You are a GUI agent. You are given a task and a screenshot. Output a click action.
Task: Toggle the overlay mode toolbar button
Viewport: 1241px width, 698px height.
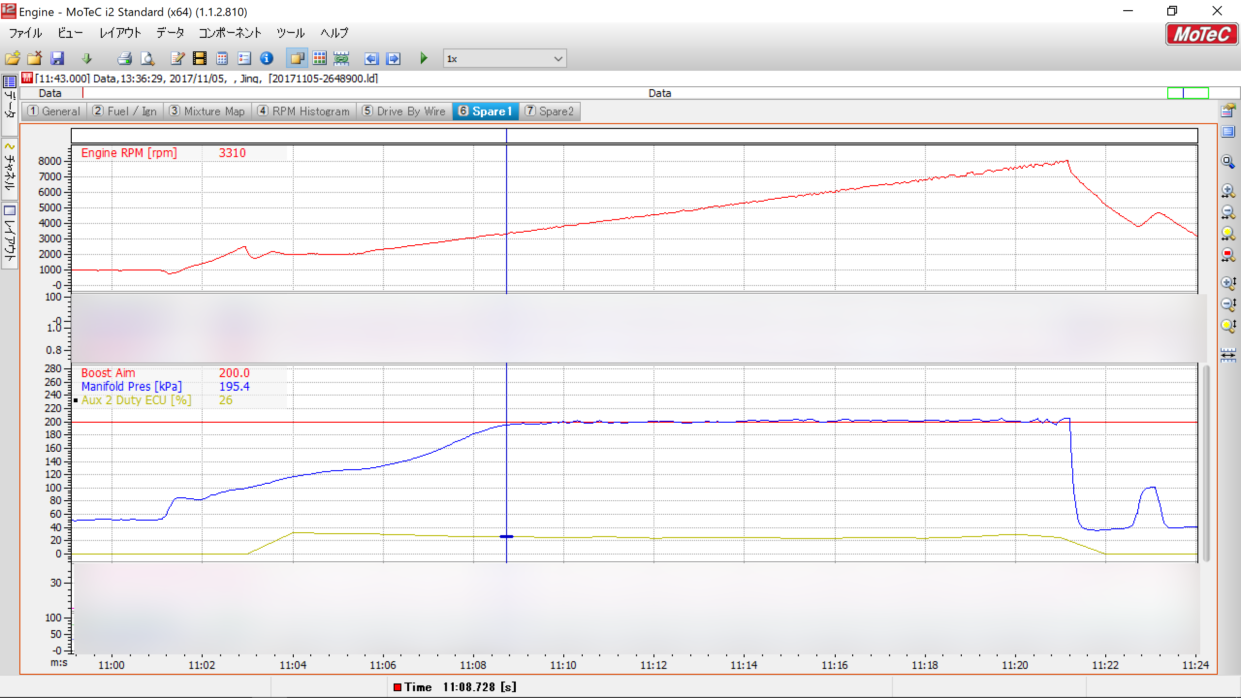[297, 59]
